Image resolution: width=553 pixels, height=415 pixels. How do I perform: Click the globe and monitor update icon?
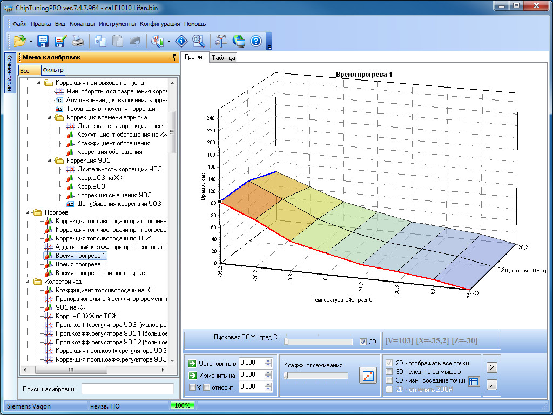click(239, 41)
